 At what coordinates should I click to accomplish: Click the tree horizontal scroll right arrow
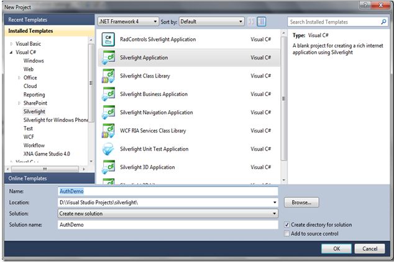[84, 169]
